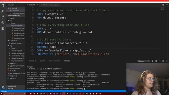Open the Manage gear settings icon
Screen dimensions: 169x95
pos(3,87)
